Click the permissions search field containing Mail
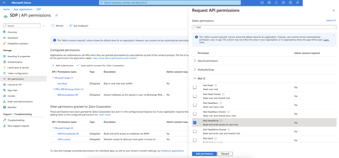Screen dimensions: 339x158 (x=264, y=28)
